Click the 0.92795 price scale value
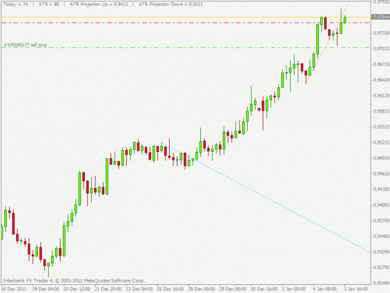390x293 pixels. coord(381,267)
